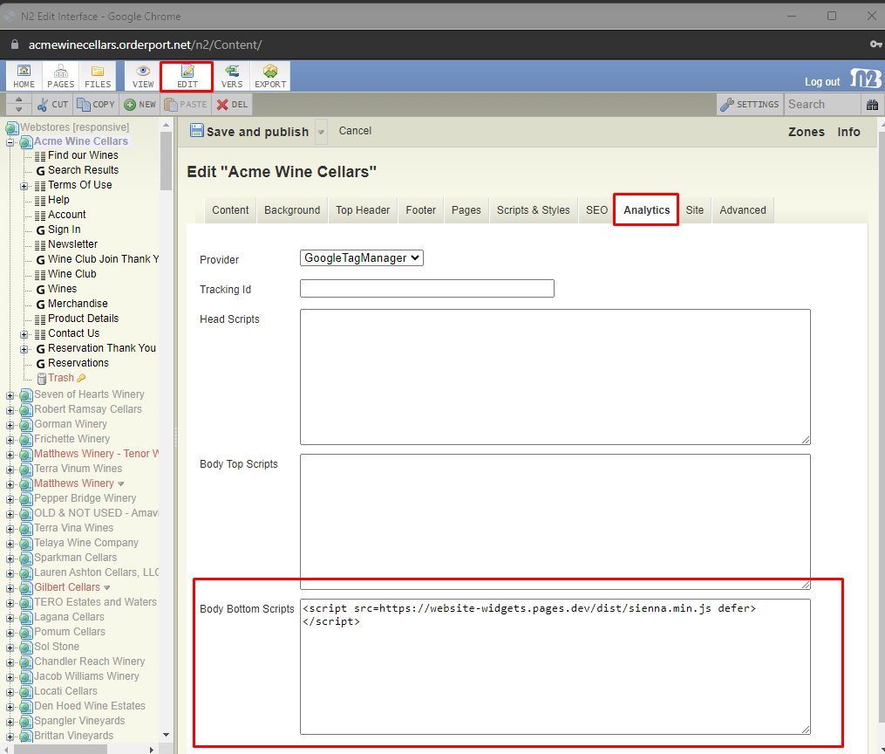Click the COPY toolbar button
Screen dimensions: 885x754
click(95, 105)
